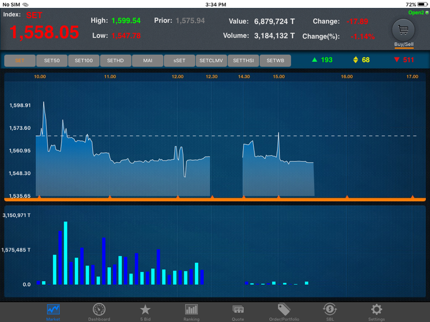Tap the highest peak of the price line

[43, 103]
